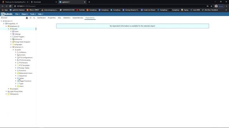Open the Apps bookmarks shortcut
The image size is (229, 128).
pyautogui.click(x=5, y=10)
